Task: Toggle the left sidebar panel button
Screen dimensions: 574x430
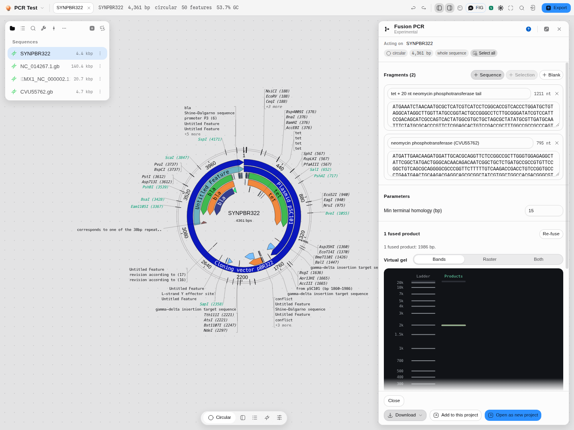Action: click(x=439, y=8)
